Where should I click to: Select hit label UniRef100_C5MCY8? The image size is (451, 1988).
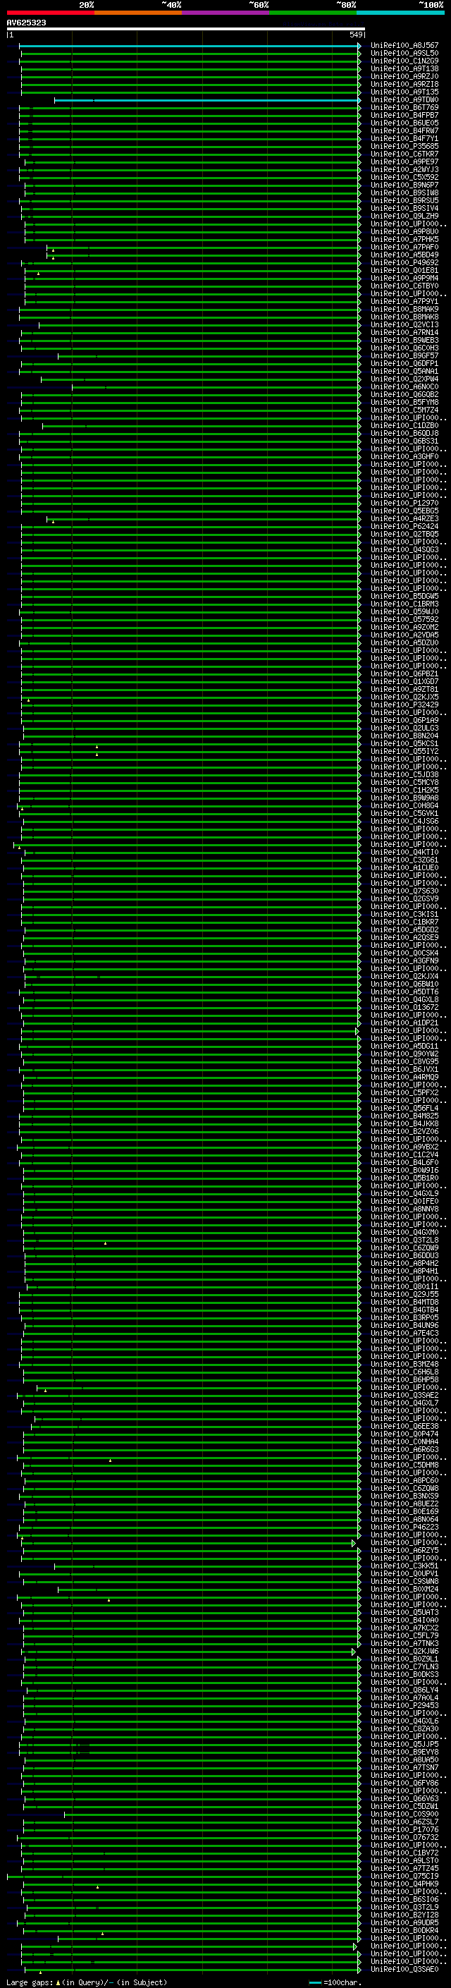[x=404, y=783]
